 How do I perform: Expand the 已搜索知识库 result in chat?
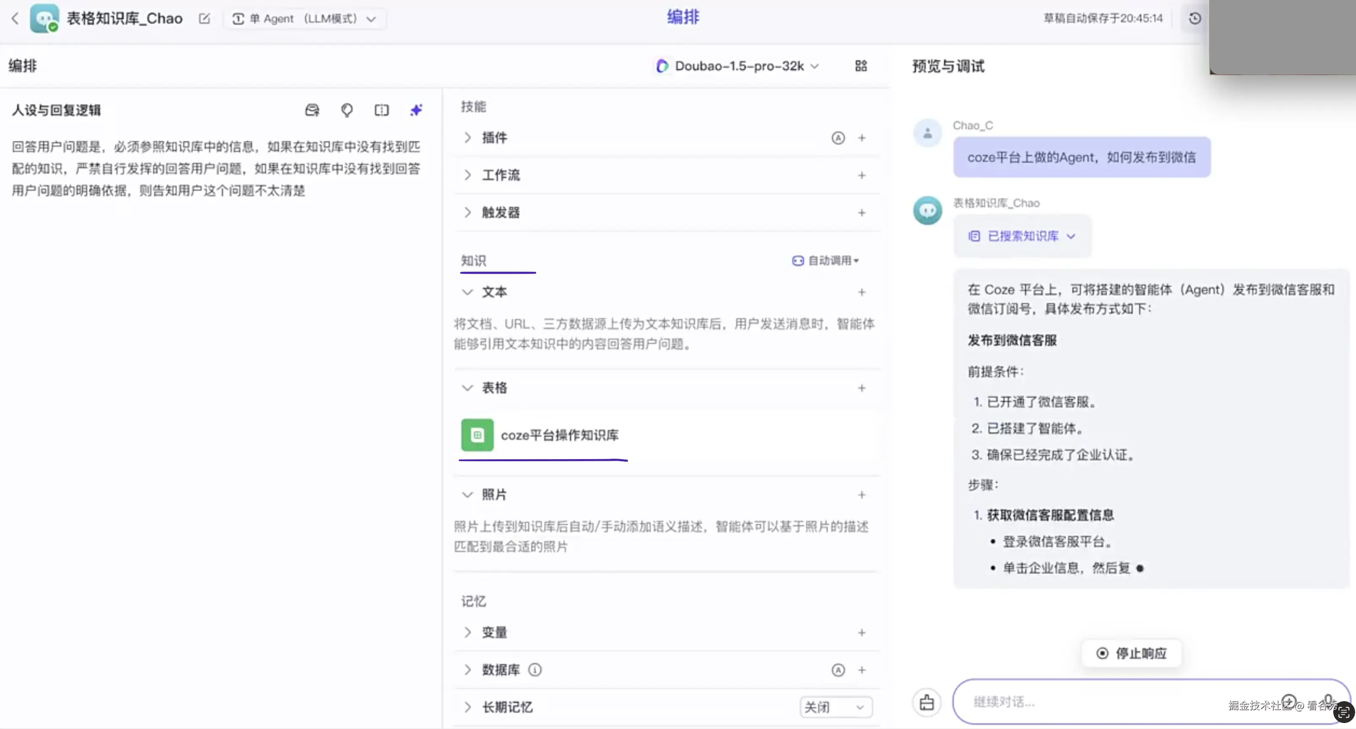pyautogui.click(x=1022, y=236)
